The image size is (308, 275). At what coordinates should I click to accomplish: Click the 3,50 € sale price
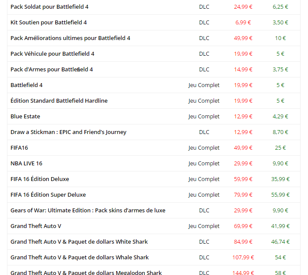(x=280, y=23)
